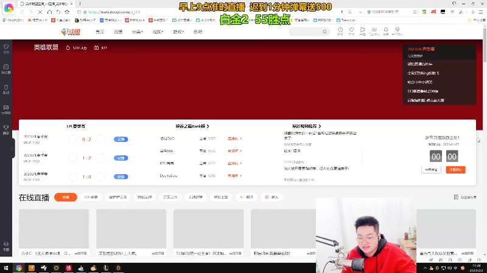Viewport: 487px width, 273px height.
Task: Click the DouYuSora rank name
Action: point(169,176)
